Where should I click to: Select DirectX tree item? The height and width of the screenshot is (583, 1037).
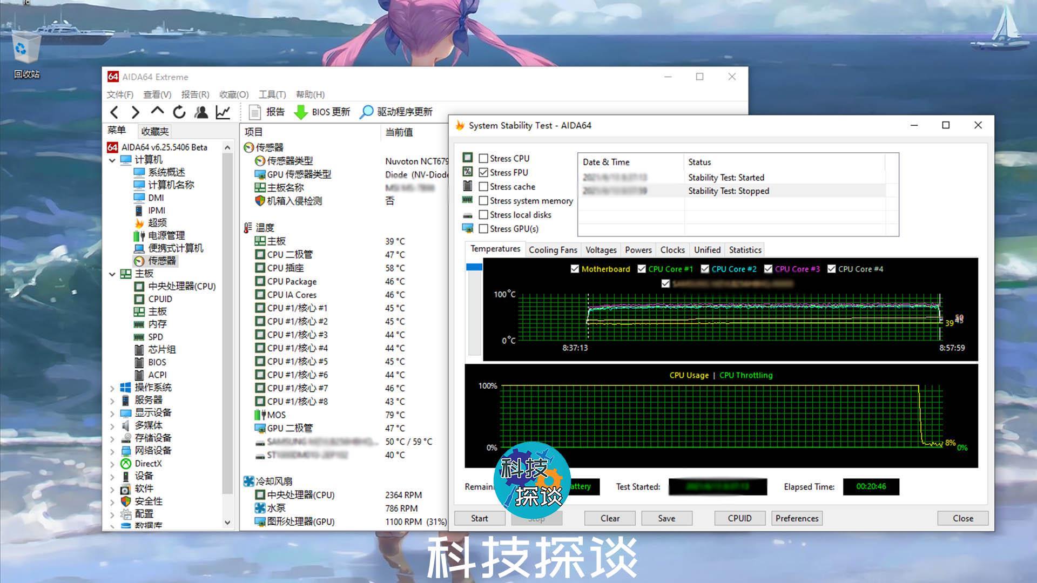click(142, 463)
